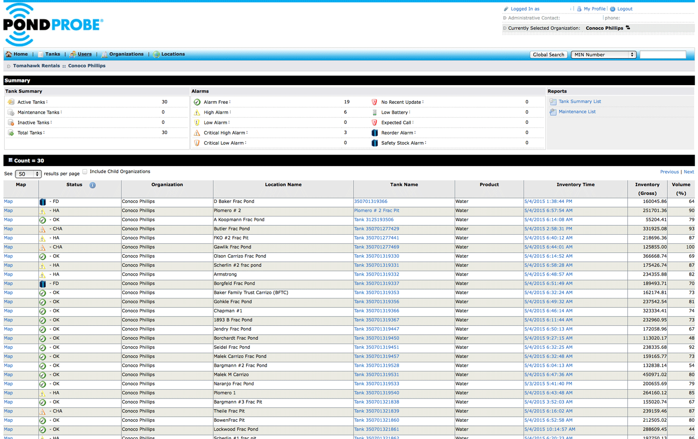Click the Logout link
Screen dimensions: 698x439
click(624, 9)
